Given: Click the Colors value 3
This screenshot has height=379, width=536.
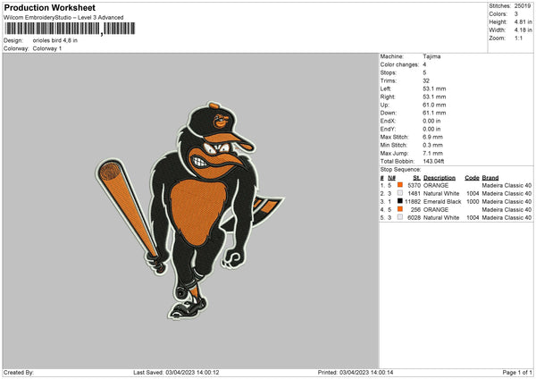Looking at the screenshot, I should (x=516, y=14).
